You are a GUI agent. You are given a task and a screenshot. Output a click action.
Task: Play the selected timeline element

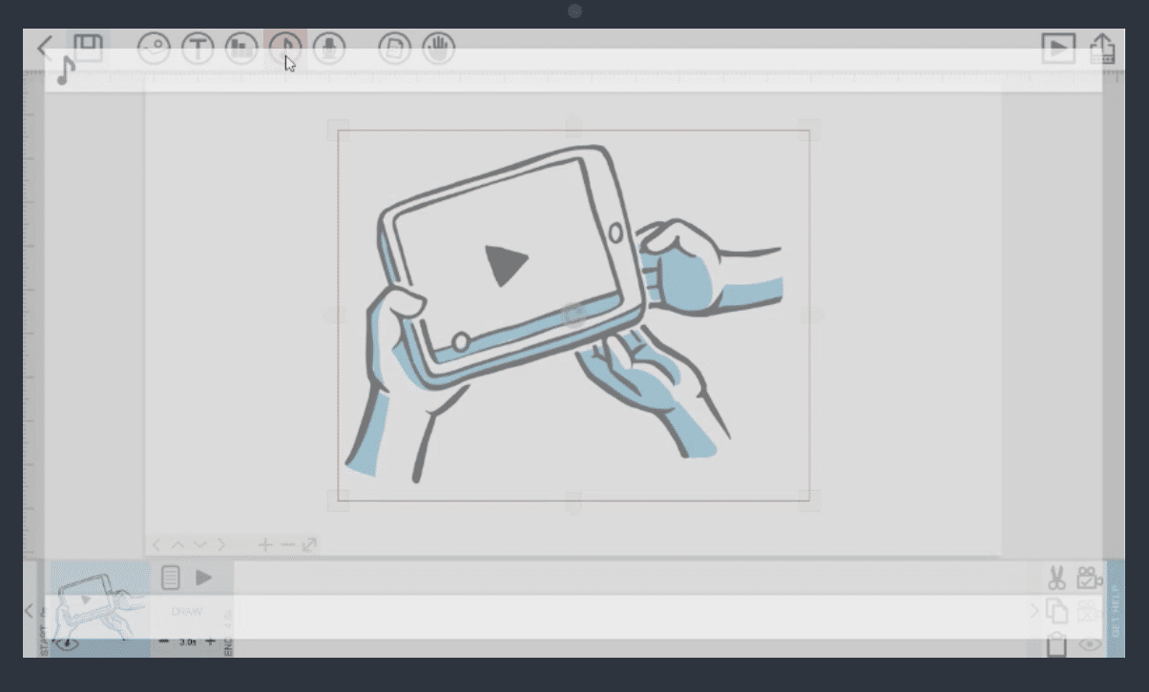pyautogui.click(x=203, y=577)
